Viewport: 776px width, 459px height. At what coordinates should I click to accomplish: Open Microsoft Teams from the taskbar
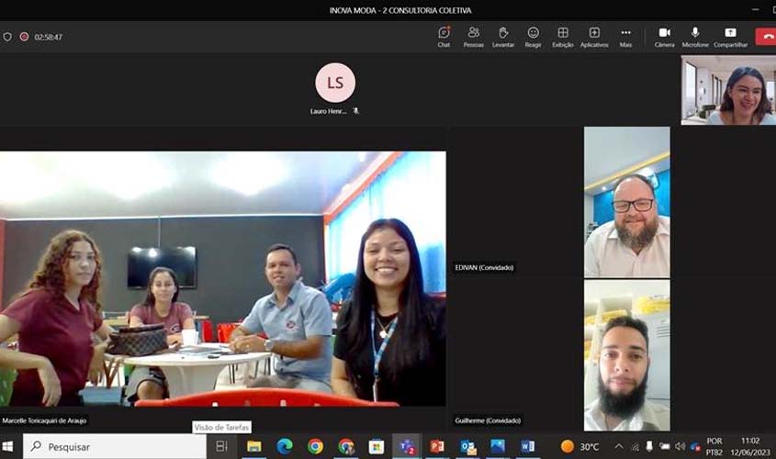[x=406, y=447]
